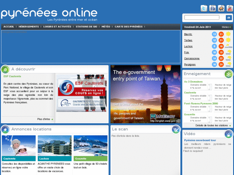The width and height of the screenshot is (234, 175).
Task: Open Loisirs et Activités menu
Action: point(57,27)
